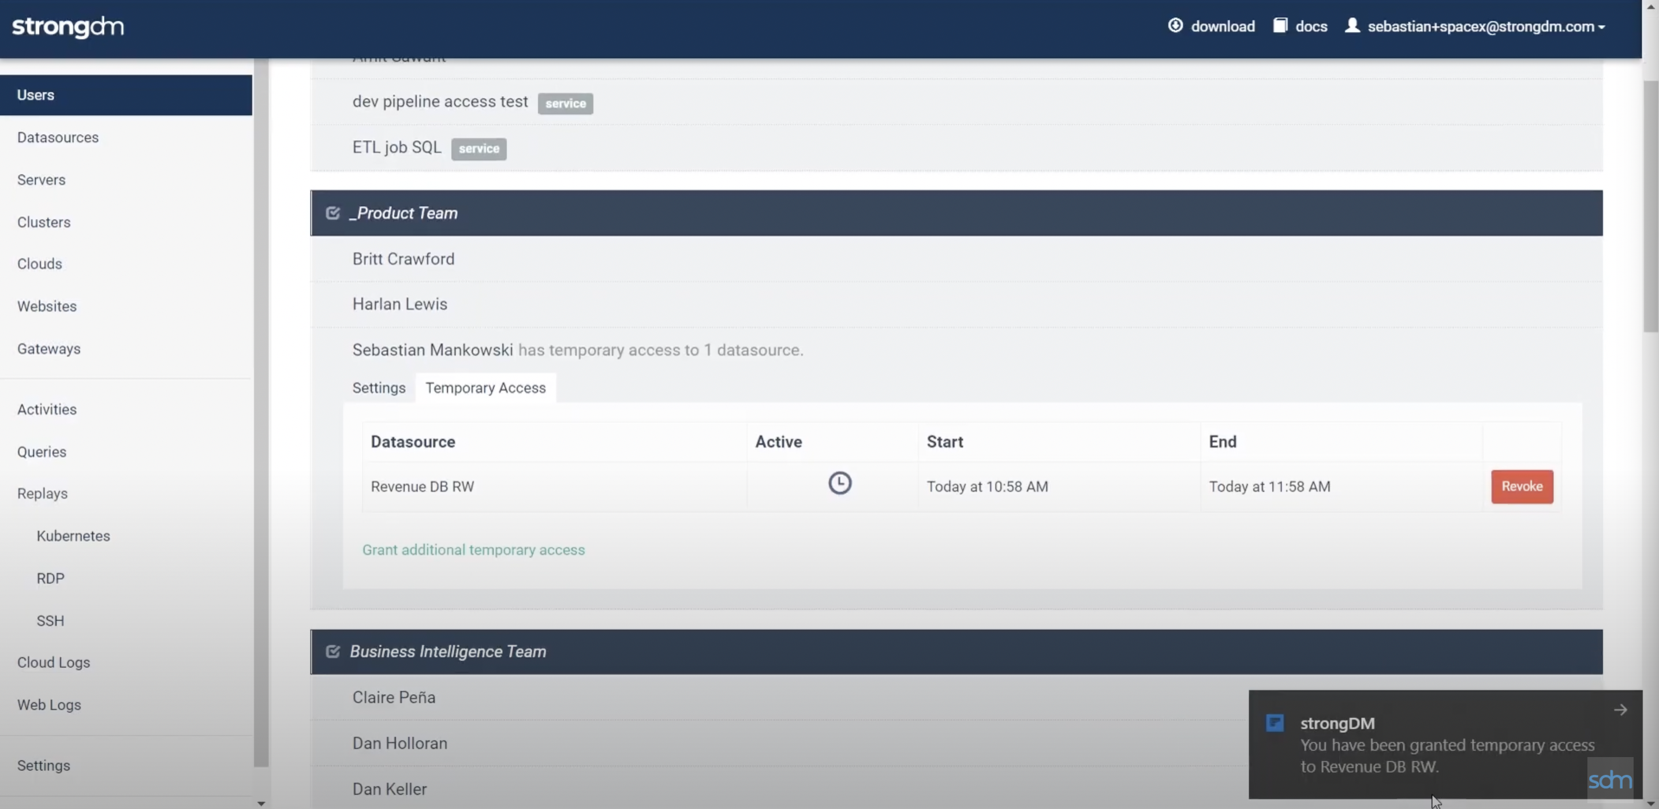The height and width of the screenshot is (809, 1659).
Task: Click the clock icon in Active column
Action: tap(839, 483)
